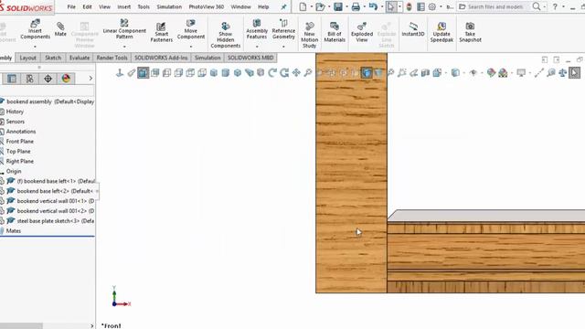Open Bill of Materials

(335, 32)
